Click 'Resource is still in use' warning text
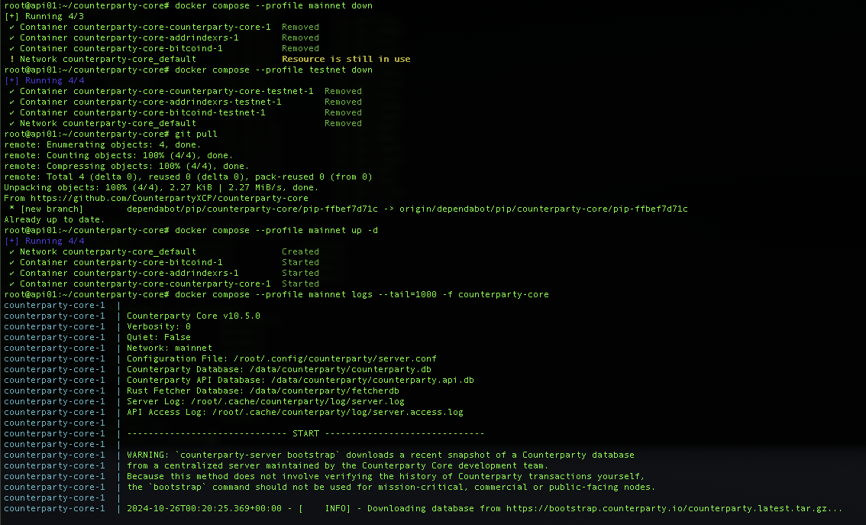This screenshot has width=866, height=525. click(346, 59)
